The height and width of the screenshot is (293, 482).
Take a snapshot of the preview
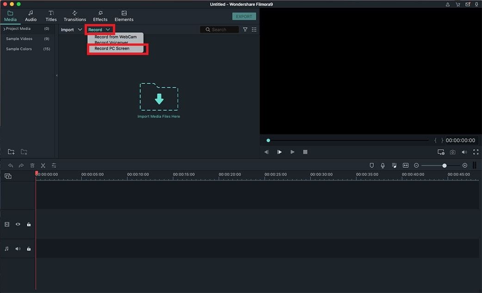coord(452,152)
